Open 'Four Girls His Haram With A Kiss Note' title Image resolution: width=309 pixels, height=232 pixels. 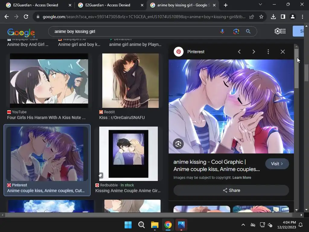pos(46,118)
